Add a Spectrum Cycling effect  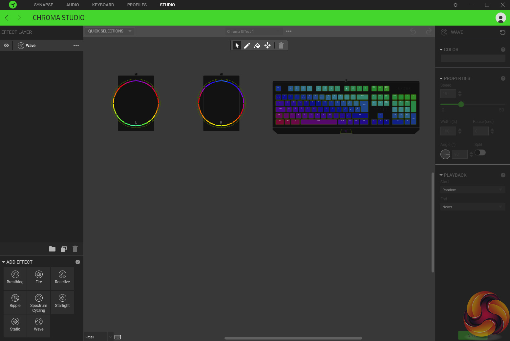pos(39,302)
